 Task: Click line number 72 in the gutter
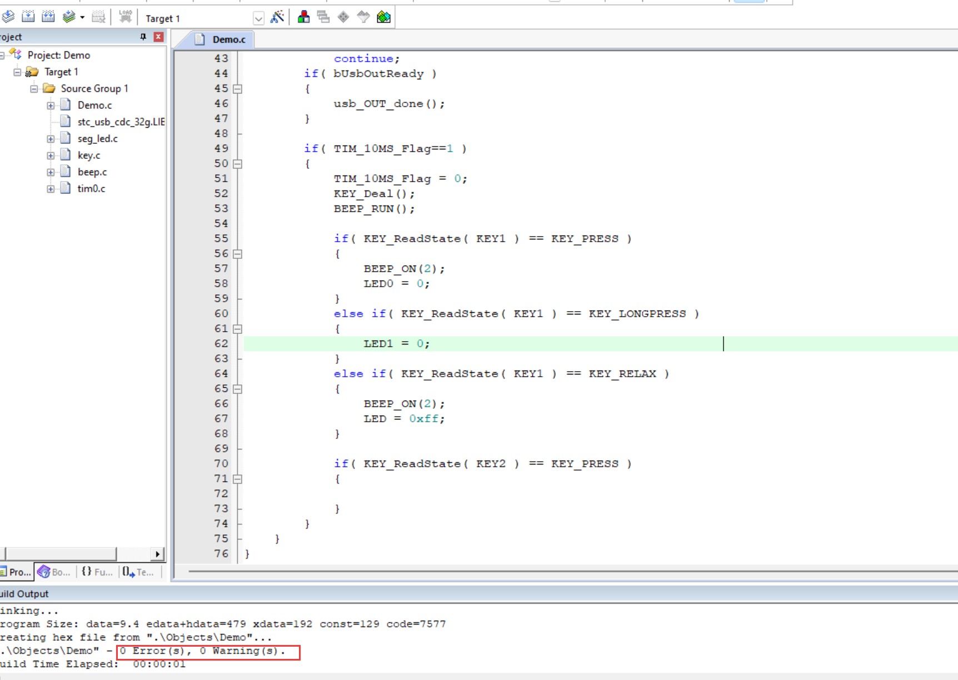221,494
